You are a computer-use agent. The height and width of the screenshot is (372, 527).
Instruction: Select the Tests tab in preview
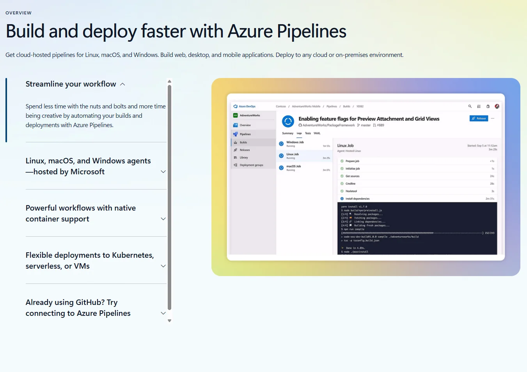pos(308,133)
